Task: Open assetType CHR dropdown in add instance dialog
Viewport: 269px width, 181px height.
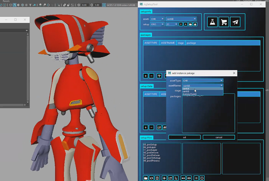Action: pyautogui.click(x=203, y=81)
